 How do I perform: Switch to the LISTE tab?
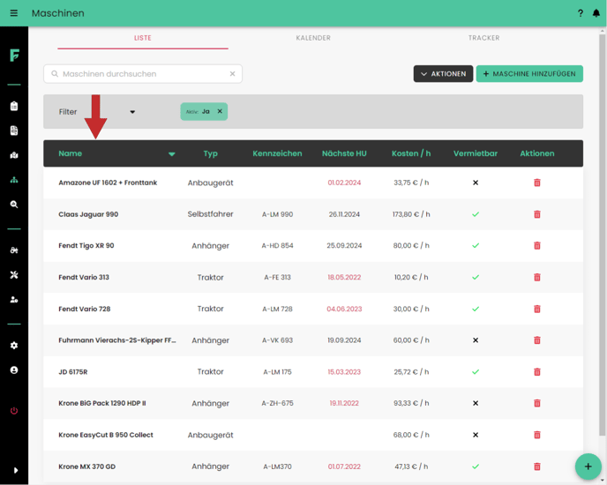[143, 38]
